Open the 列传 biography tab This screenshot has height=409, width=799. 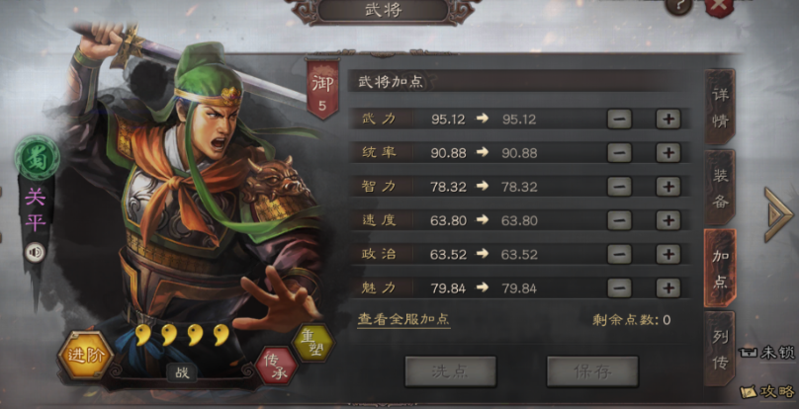tap(720, 349)
